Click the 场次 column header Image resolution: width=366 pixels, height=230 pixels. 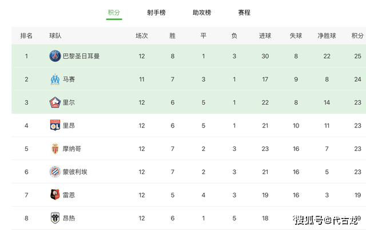[x=142, y=35]
